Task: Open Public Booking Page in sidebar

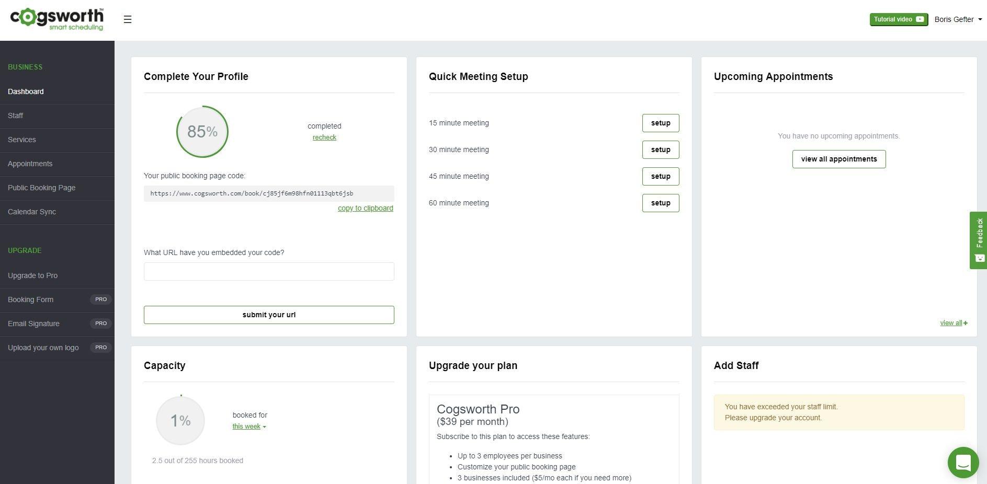Action: 57,188
